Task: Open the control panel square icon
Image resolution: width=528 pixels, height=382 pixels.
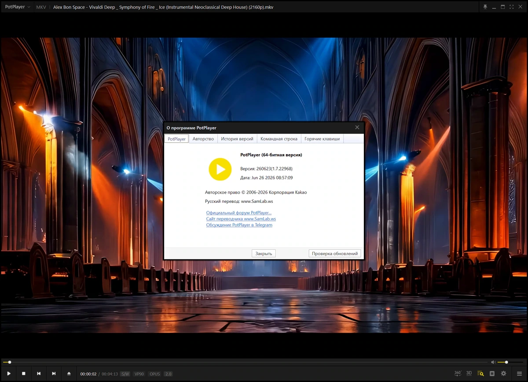Action: pyautogui.click(x=492, y=374)
